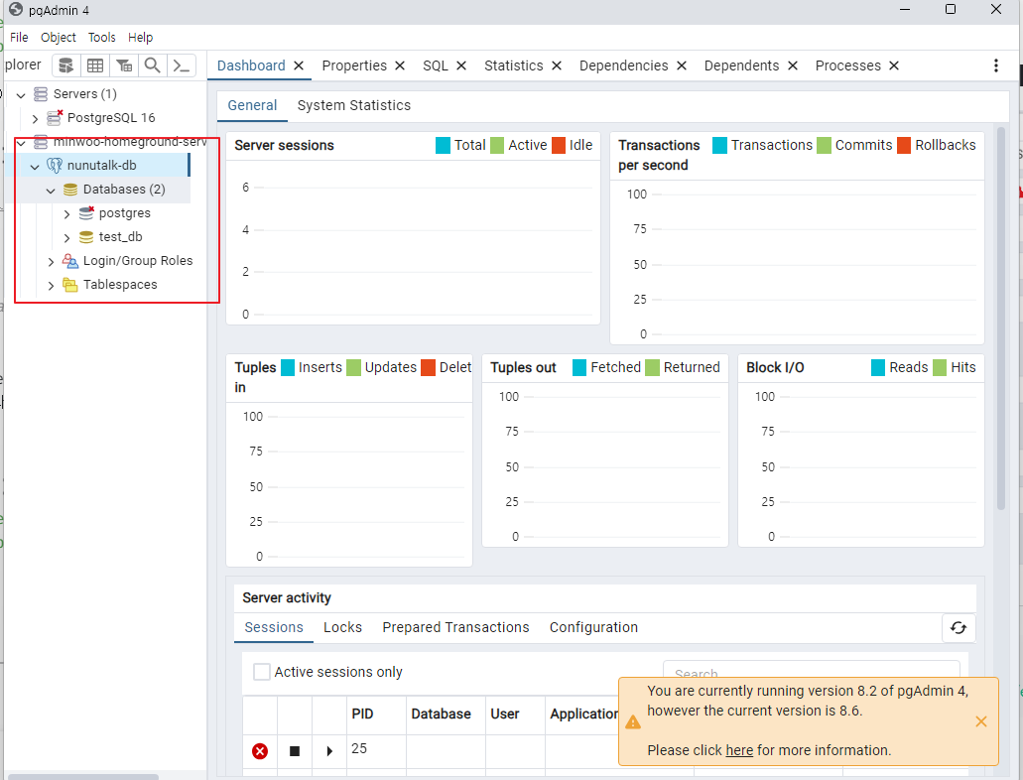Switch to the Dependencies tab
The width and height of the screenshot is (1023, 780).
pyautogui.click(x=624, y=65)
